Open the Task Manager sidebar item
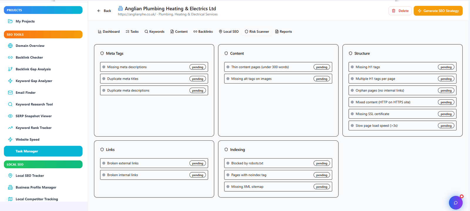The image size is (470, 211). click(x=43, y=151)
